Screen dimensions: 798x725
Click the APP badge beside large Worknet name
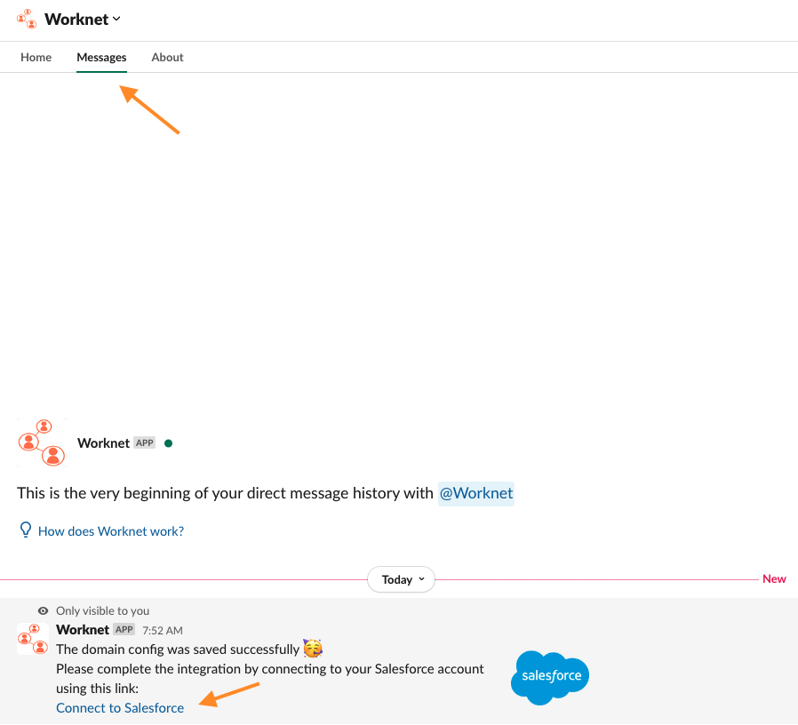pyautogui.click(x=145, y=442)
